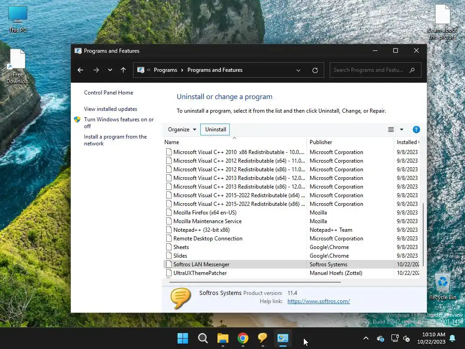Open View installed updates
465x349 pixels.
(110, 109)
